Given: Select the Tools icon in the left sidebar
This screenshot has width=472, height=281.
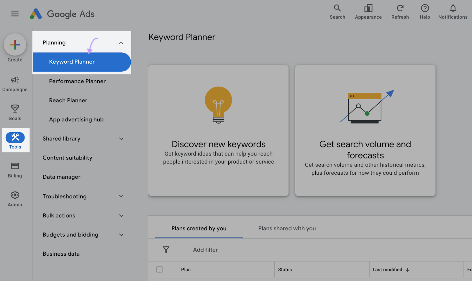Looking at the screenshot, I should coord(15,137).
